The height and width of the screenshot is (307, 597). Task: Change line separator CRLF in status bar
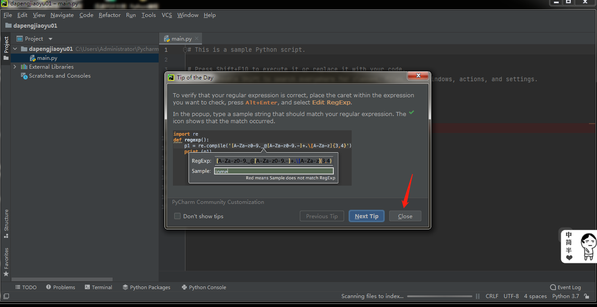pyautogui.click(x=492, y=296)
